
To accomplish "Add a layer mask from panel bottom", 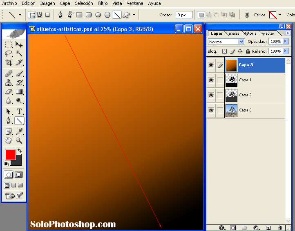I will pos(233,227).
